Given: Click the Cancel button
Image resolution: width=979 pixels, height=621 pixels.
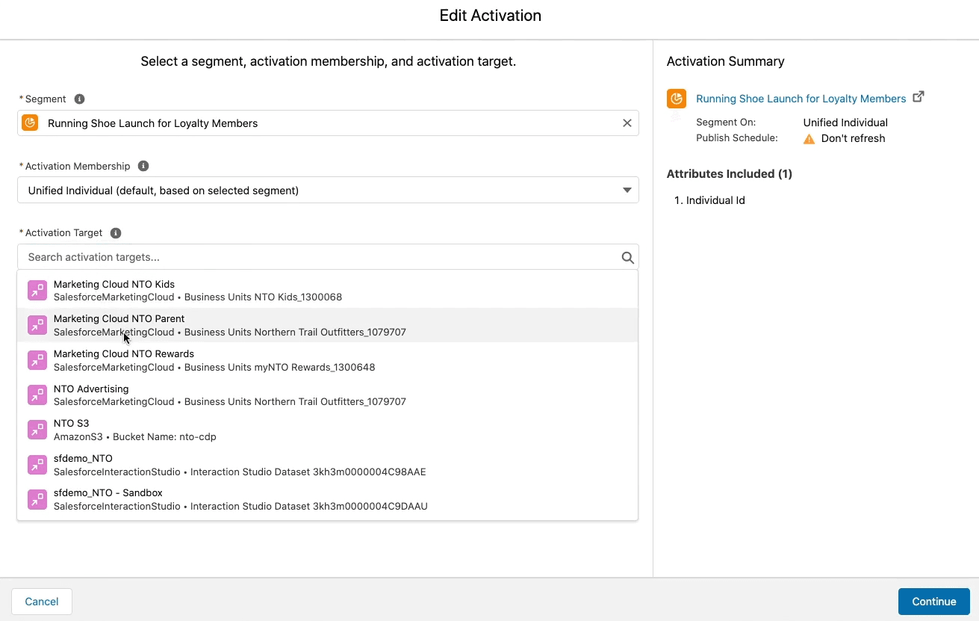Looking at the screenshot, I should click(41, 601).
